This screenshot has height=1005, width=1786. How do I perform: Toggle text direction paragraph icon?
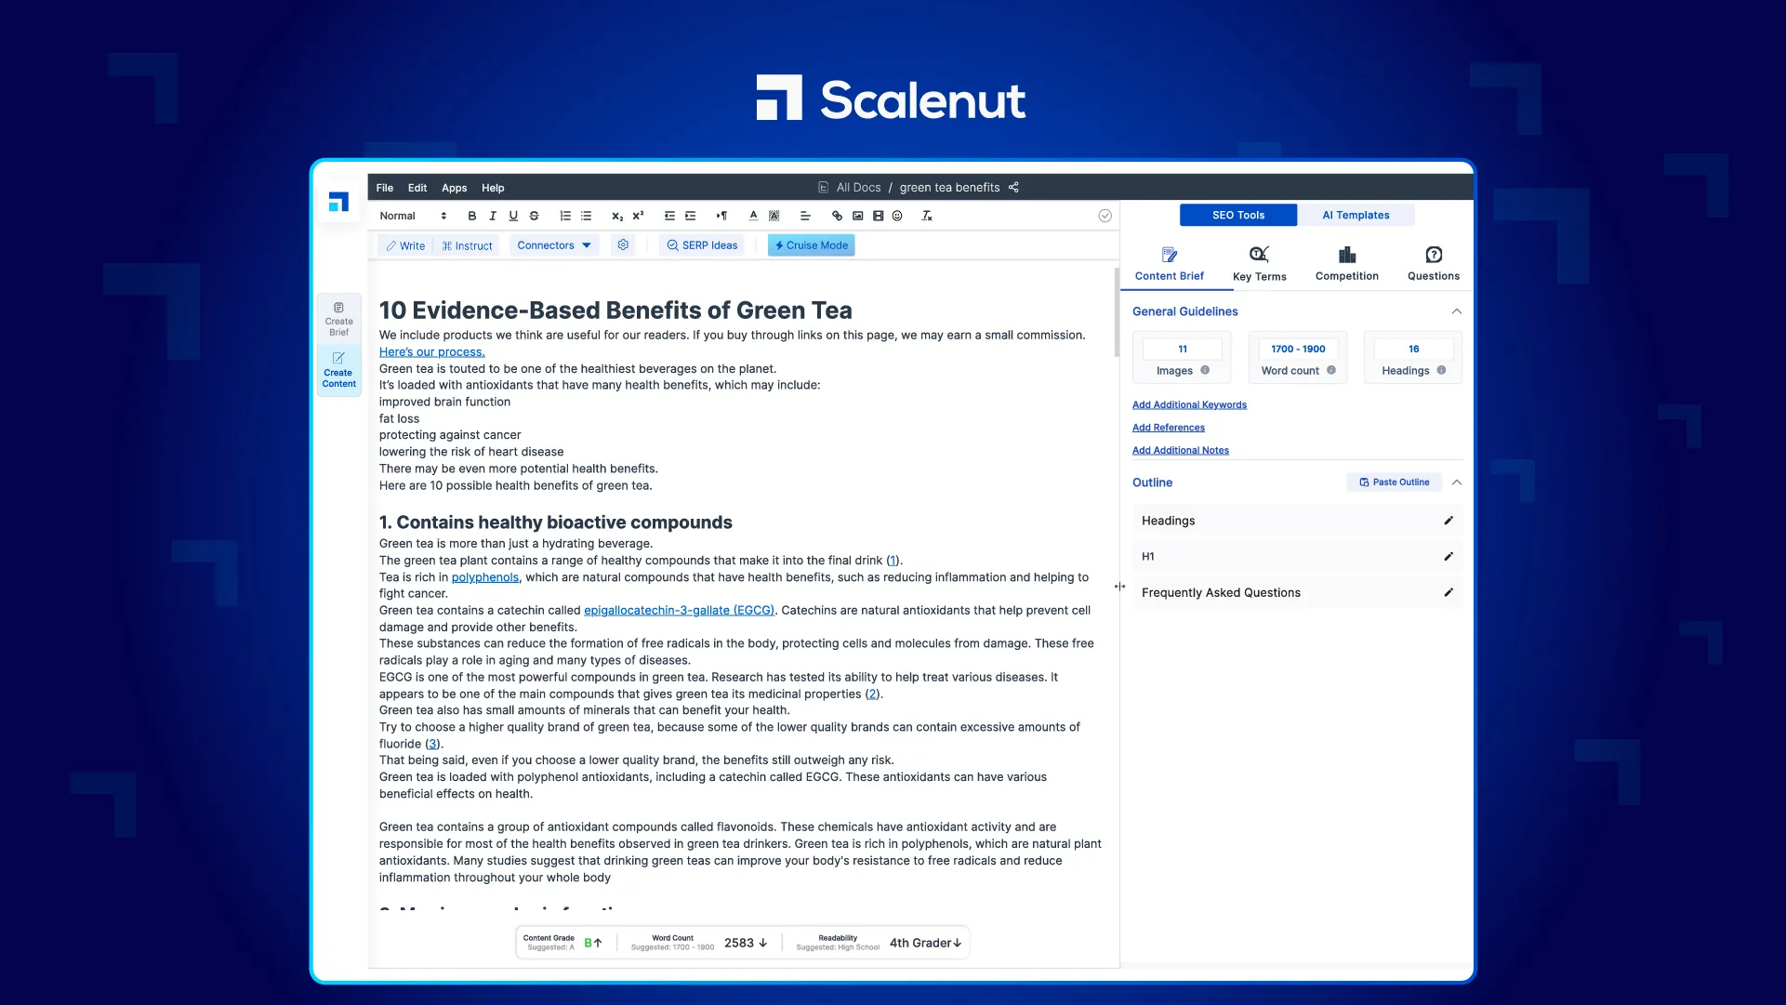tap(721, 216)
